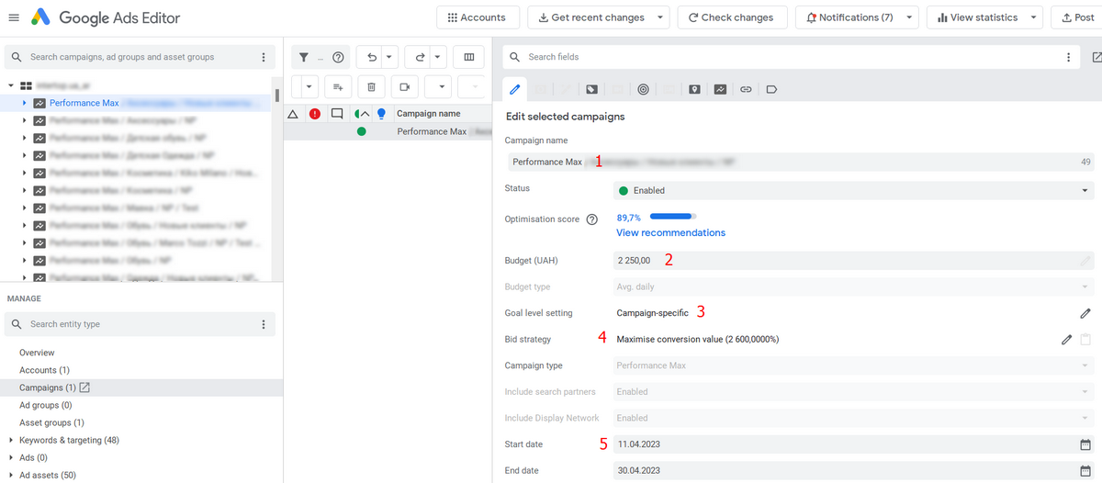Open the location pin tab icon

tap(694, 89)
